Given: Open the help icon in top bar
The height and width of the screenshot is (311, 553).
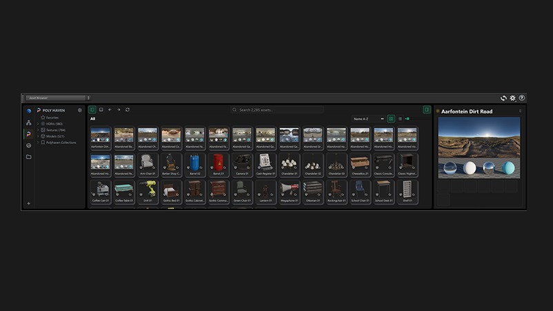Looking at the screenshot, I should [x=522, y=98].
